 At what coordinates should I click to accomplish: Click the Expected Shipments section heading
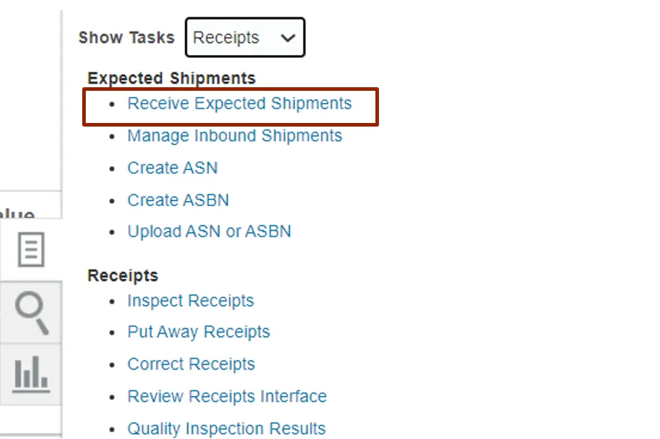tap(171, 78)
